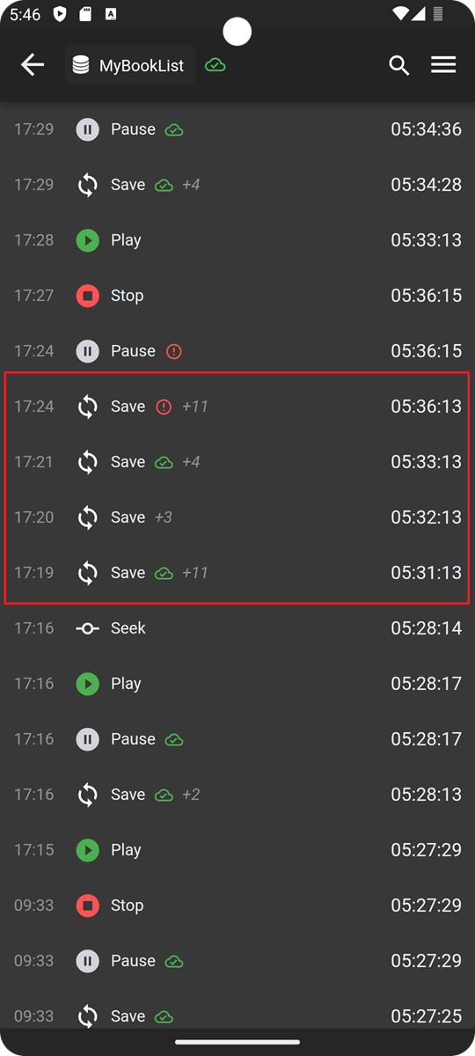Tap sync icon on 09:33 Save row
Image resolution: width=475 pixels, height=1056 pixels.
(x=87, y=1016)
